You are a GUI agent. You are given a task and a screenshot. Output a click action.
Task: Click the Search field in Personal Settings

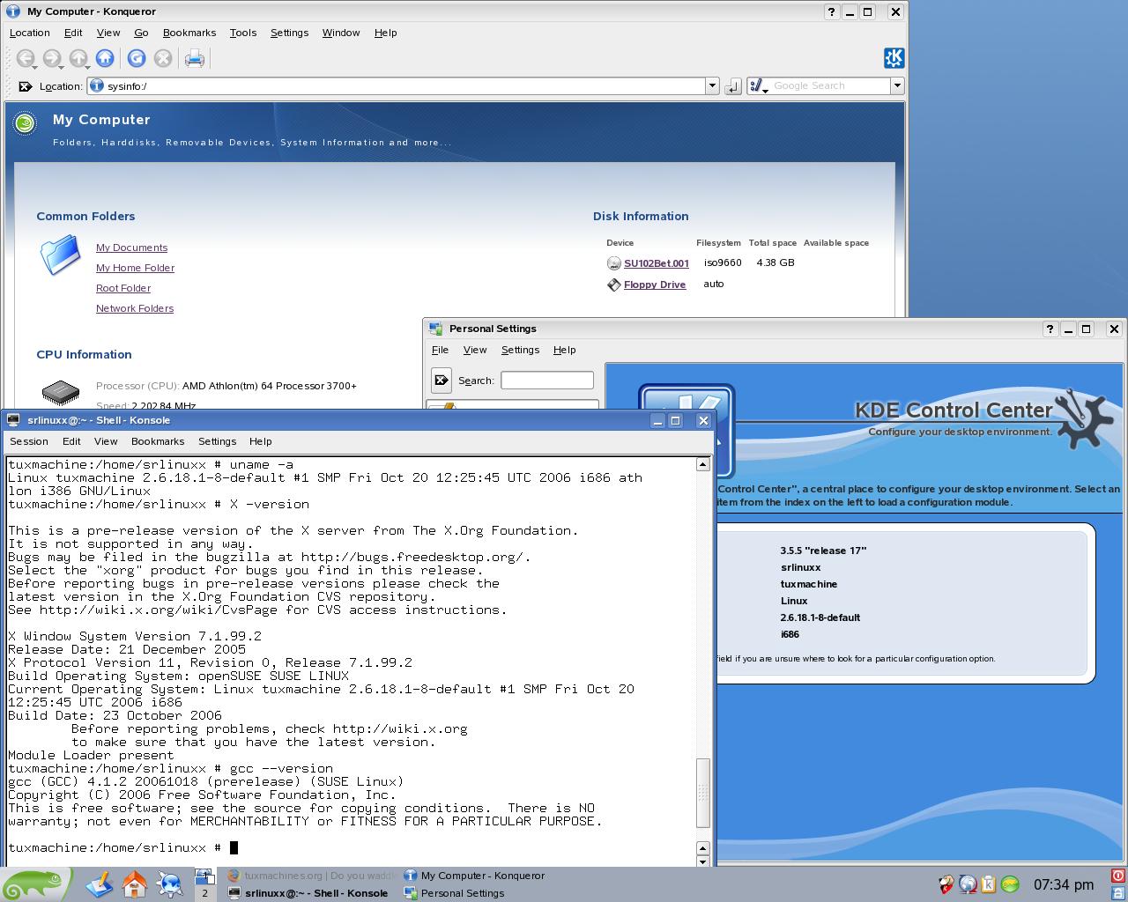click(x=547, y=381)
